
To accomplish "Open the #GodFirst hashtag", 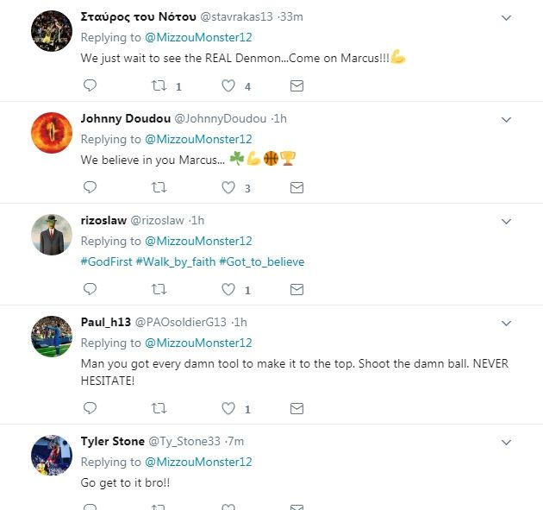I will pos(106,261).
